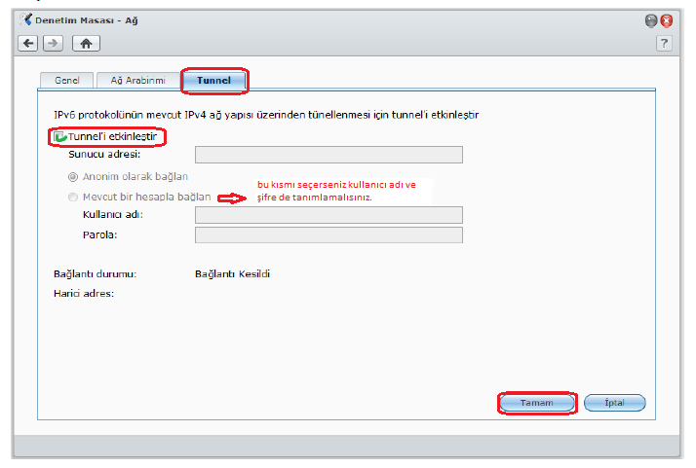Open the Ağ Arabirimi tab
Viewport: 696px width, 468px height.
click(x=138, y=81)
